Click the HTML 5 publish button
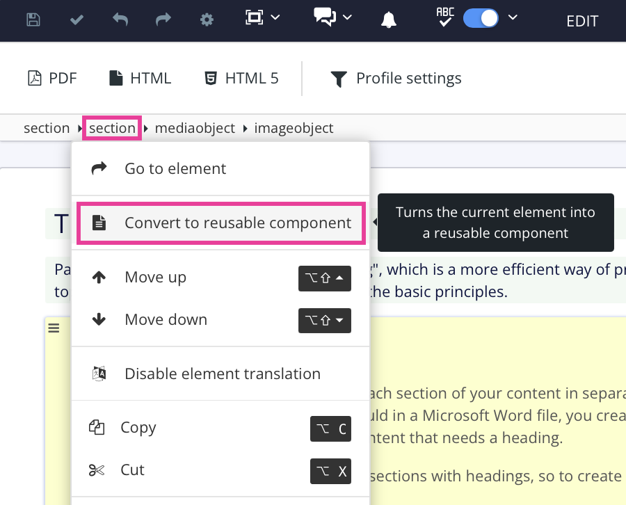The width and height of the screenshot is (626, 505). click(x=241, y=79)
